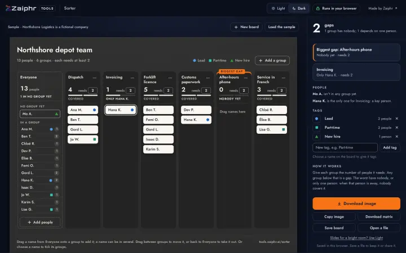Click the Part-time tag green square icon
The width and height of the screenshot is (406, 253).
point(316,128)
